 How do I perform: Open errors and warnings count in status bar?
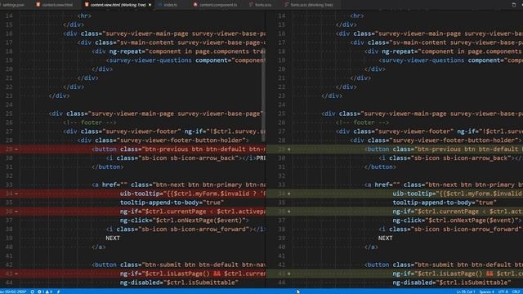pos(45,292)
